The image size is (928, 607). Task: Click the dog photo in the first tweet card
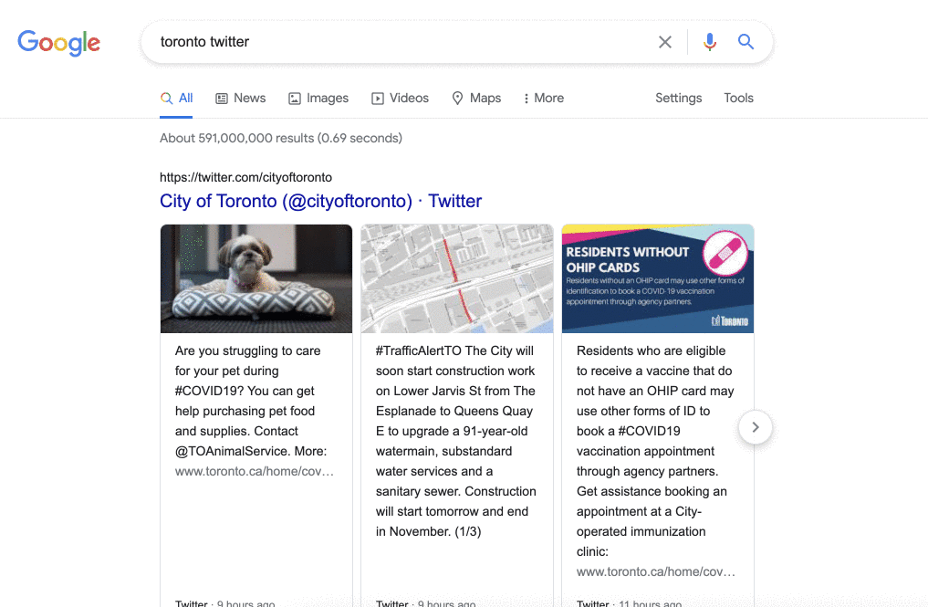tap(255, 278)
